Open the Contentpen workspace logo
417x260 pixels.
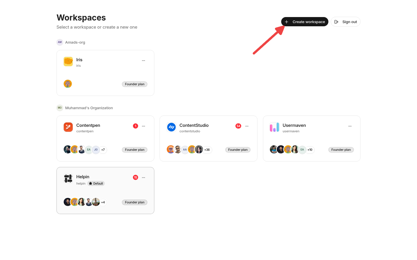click(68, 127)
